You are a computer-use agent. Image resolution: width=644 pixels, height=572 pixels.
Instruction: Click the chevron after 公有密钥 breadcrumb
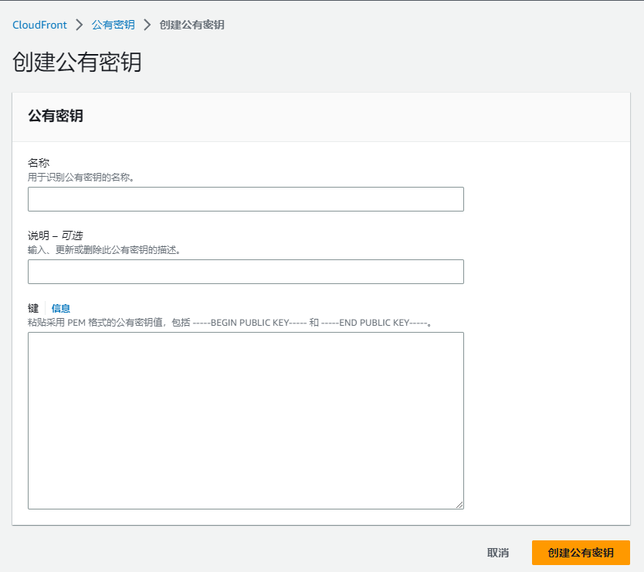(147, 25)
